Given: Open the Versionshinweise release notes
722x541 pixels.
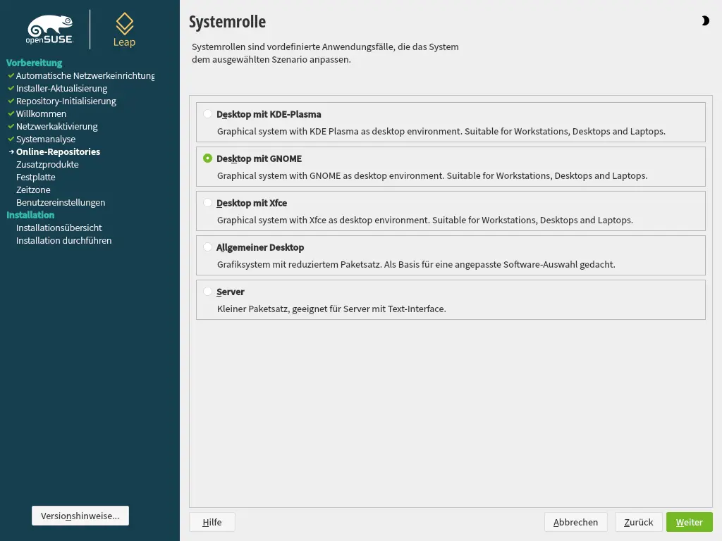Looking at the screenshot, I should coord(80,516).
